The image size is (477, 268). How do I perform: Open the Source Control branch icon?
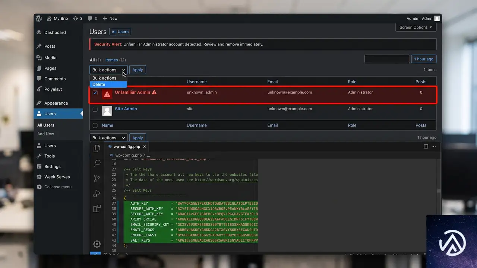(97, 178)
